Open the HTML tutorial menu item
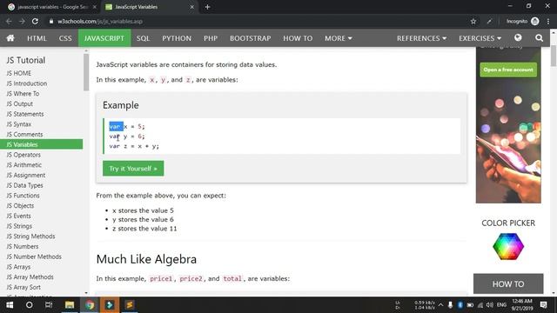Viewport: 557px width, 313px height. (x=37, y=38)
